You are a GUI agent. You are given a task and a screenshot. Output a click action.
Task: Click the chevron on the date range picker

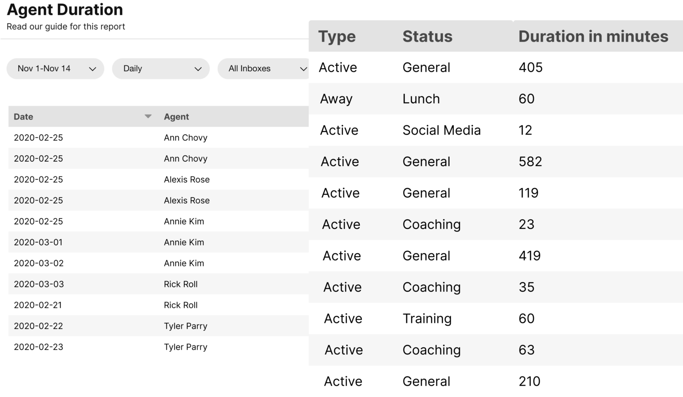(x=92, y=69)
